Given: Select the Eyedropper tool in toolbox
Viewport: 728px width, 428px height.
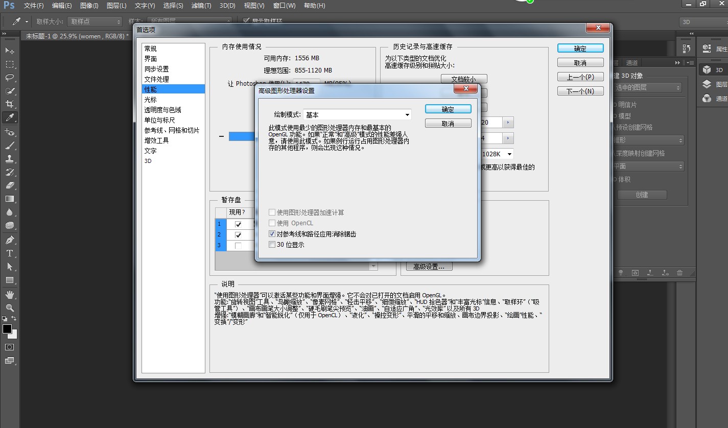Looking at the screenshot, I should click(10, 118).
